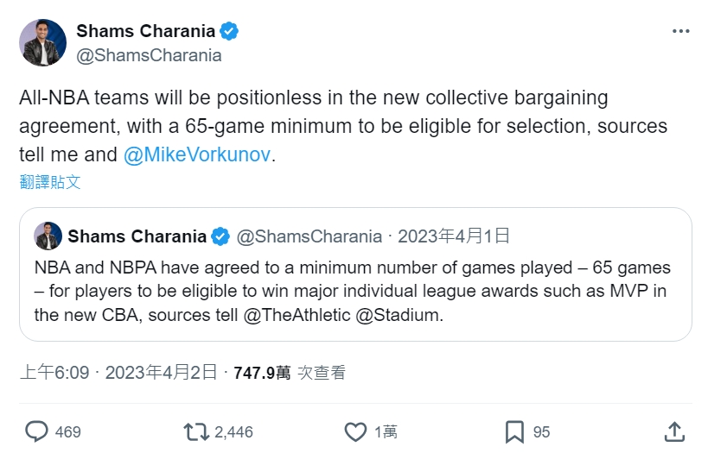Click the 469 replies count number
708x453 pixels.
[x=67, y=431]
